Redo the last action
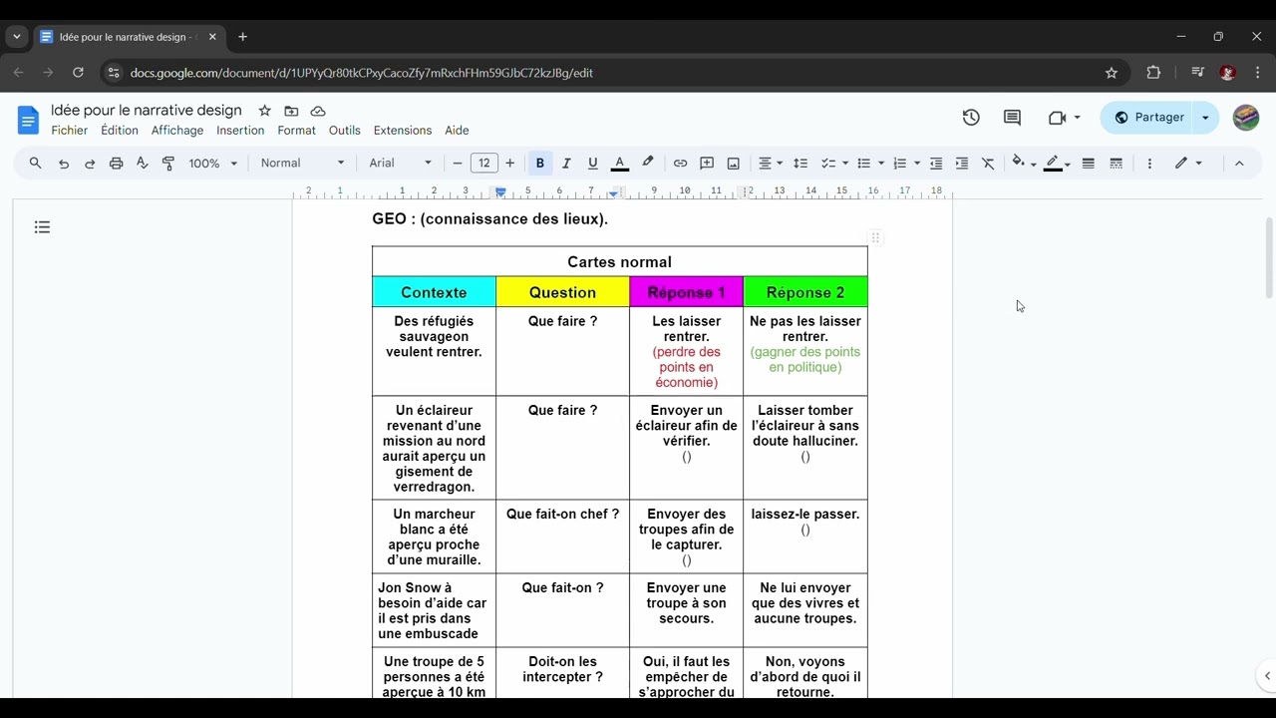 [x=90, y=164]
